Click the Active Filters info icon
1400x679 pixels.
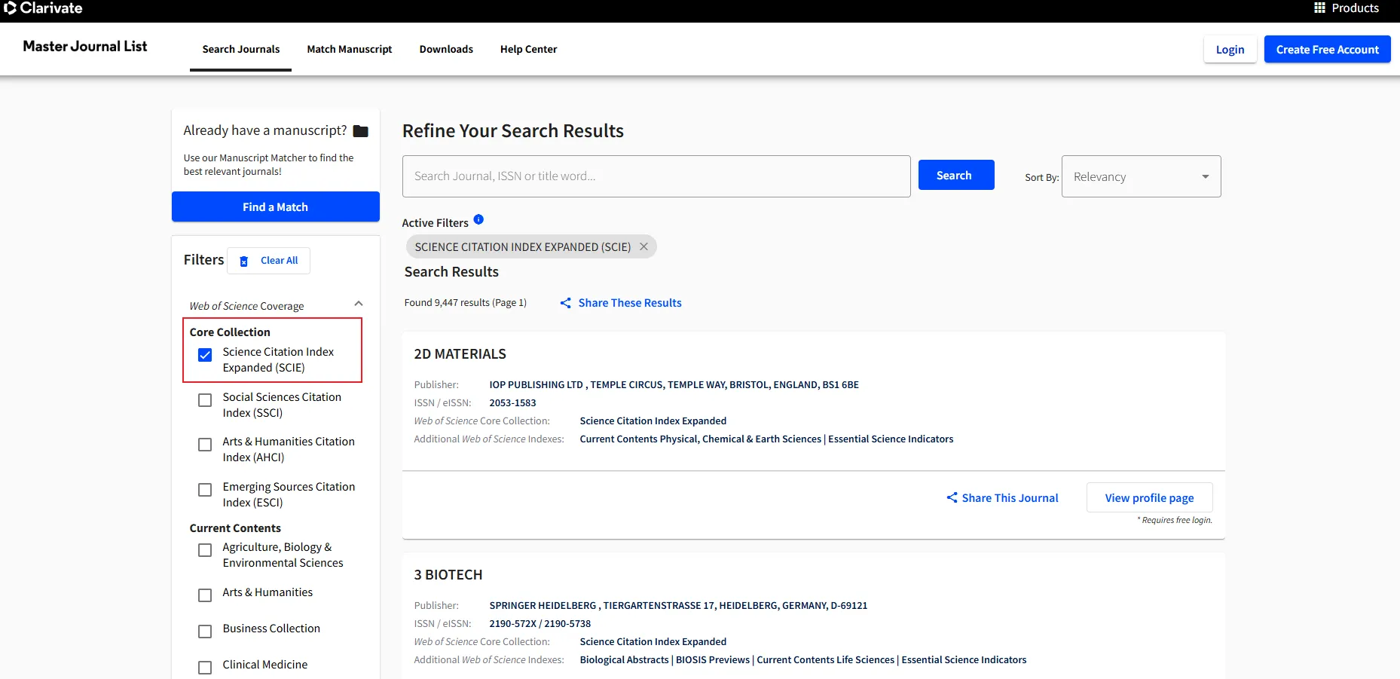click(478, 220)
